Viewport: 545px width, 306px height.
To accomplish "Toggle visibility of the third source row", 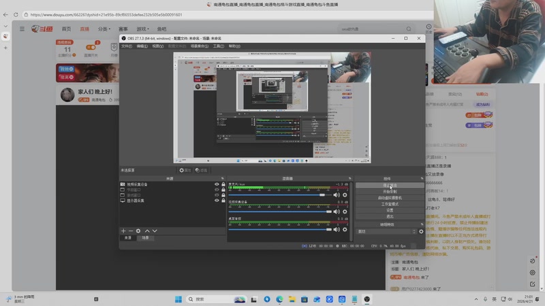I will 217,195.
